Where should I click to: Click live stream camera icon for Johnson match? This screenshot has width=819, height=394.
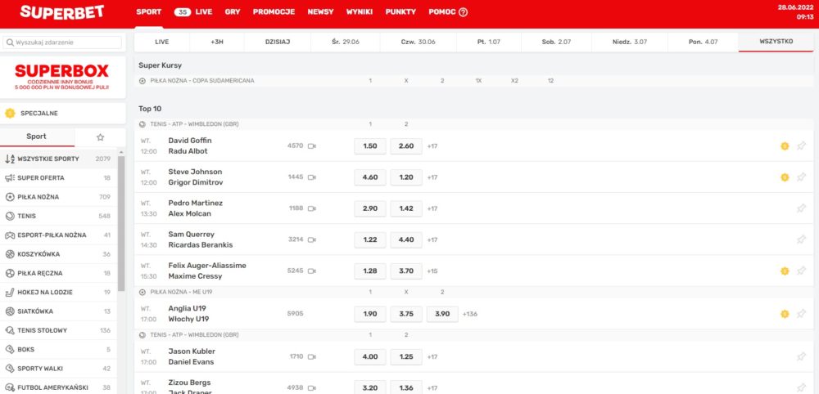click(312, 177)
